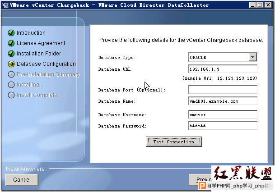This screenshot has height=192, width=275.
Task: Click the InstallAnywhere label
Action: 25,169
